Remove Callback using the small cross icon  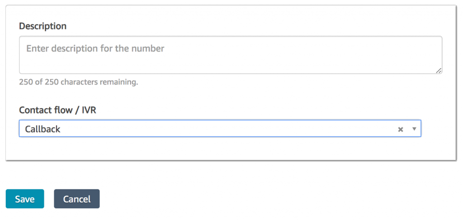[x=400, y=129]
